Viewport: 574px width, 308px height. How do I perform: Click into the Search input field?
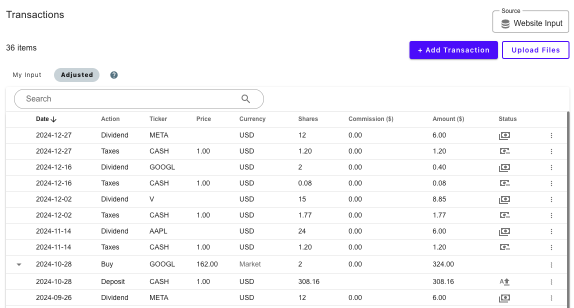click(x=130, y=99)
